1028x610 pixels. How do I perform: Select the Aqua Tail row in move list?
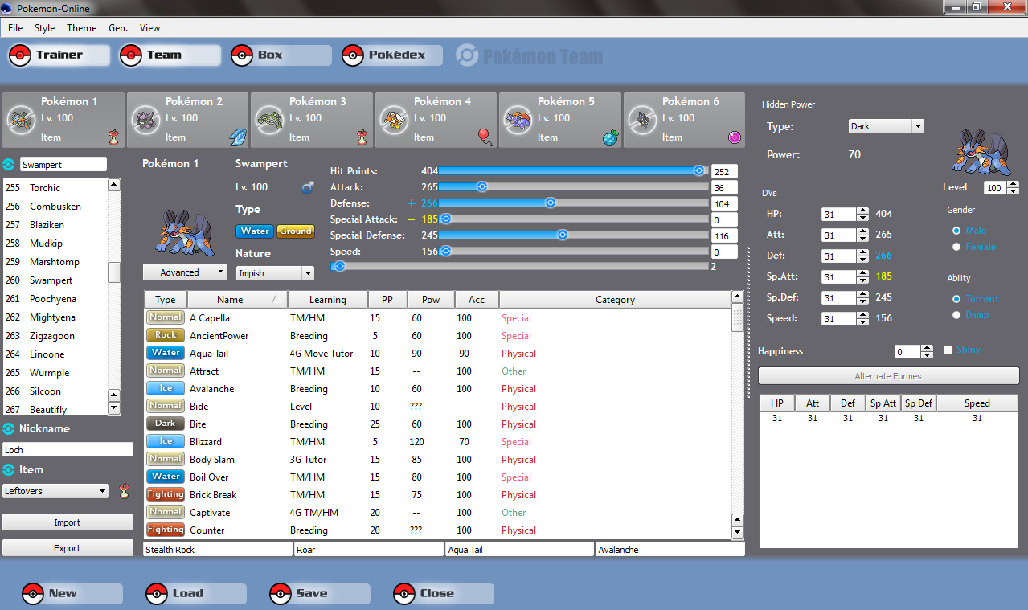438,354
